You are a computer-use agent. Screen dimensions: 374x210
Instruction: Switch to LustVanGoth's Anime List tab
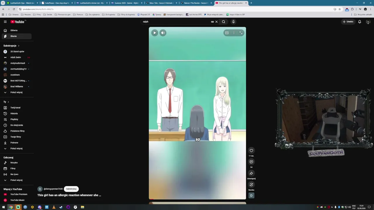pyautogui.click(x=92, y=3)
